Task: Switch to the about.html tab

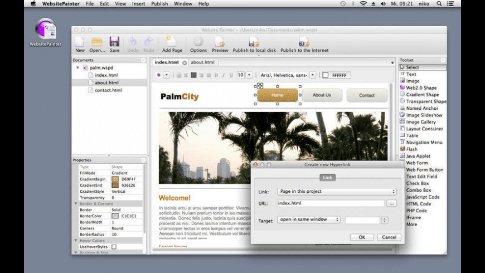Action: (202, 62)
